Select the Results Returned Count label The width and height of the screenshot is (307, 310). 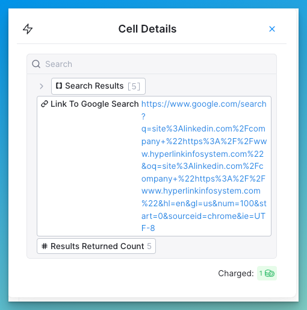pos(98,246)
